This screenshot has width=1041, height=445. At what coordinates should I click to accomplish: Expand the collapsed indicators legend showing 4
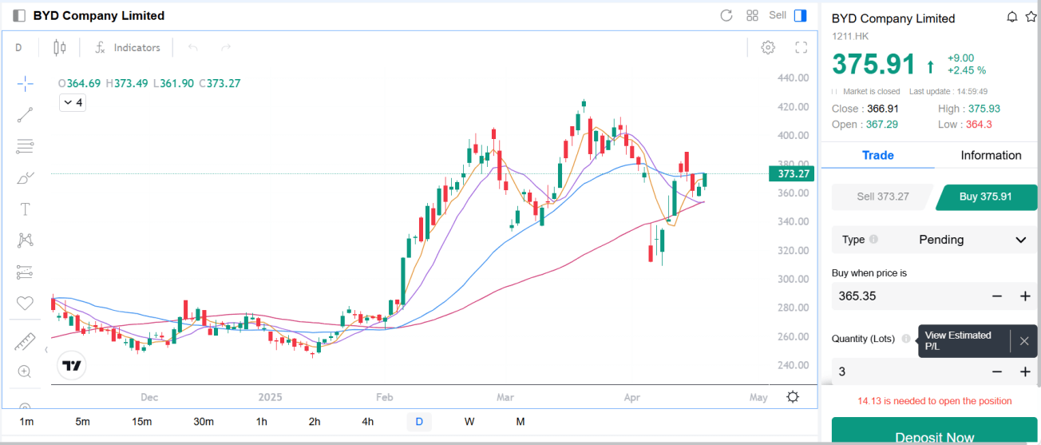coord(73,102)
